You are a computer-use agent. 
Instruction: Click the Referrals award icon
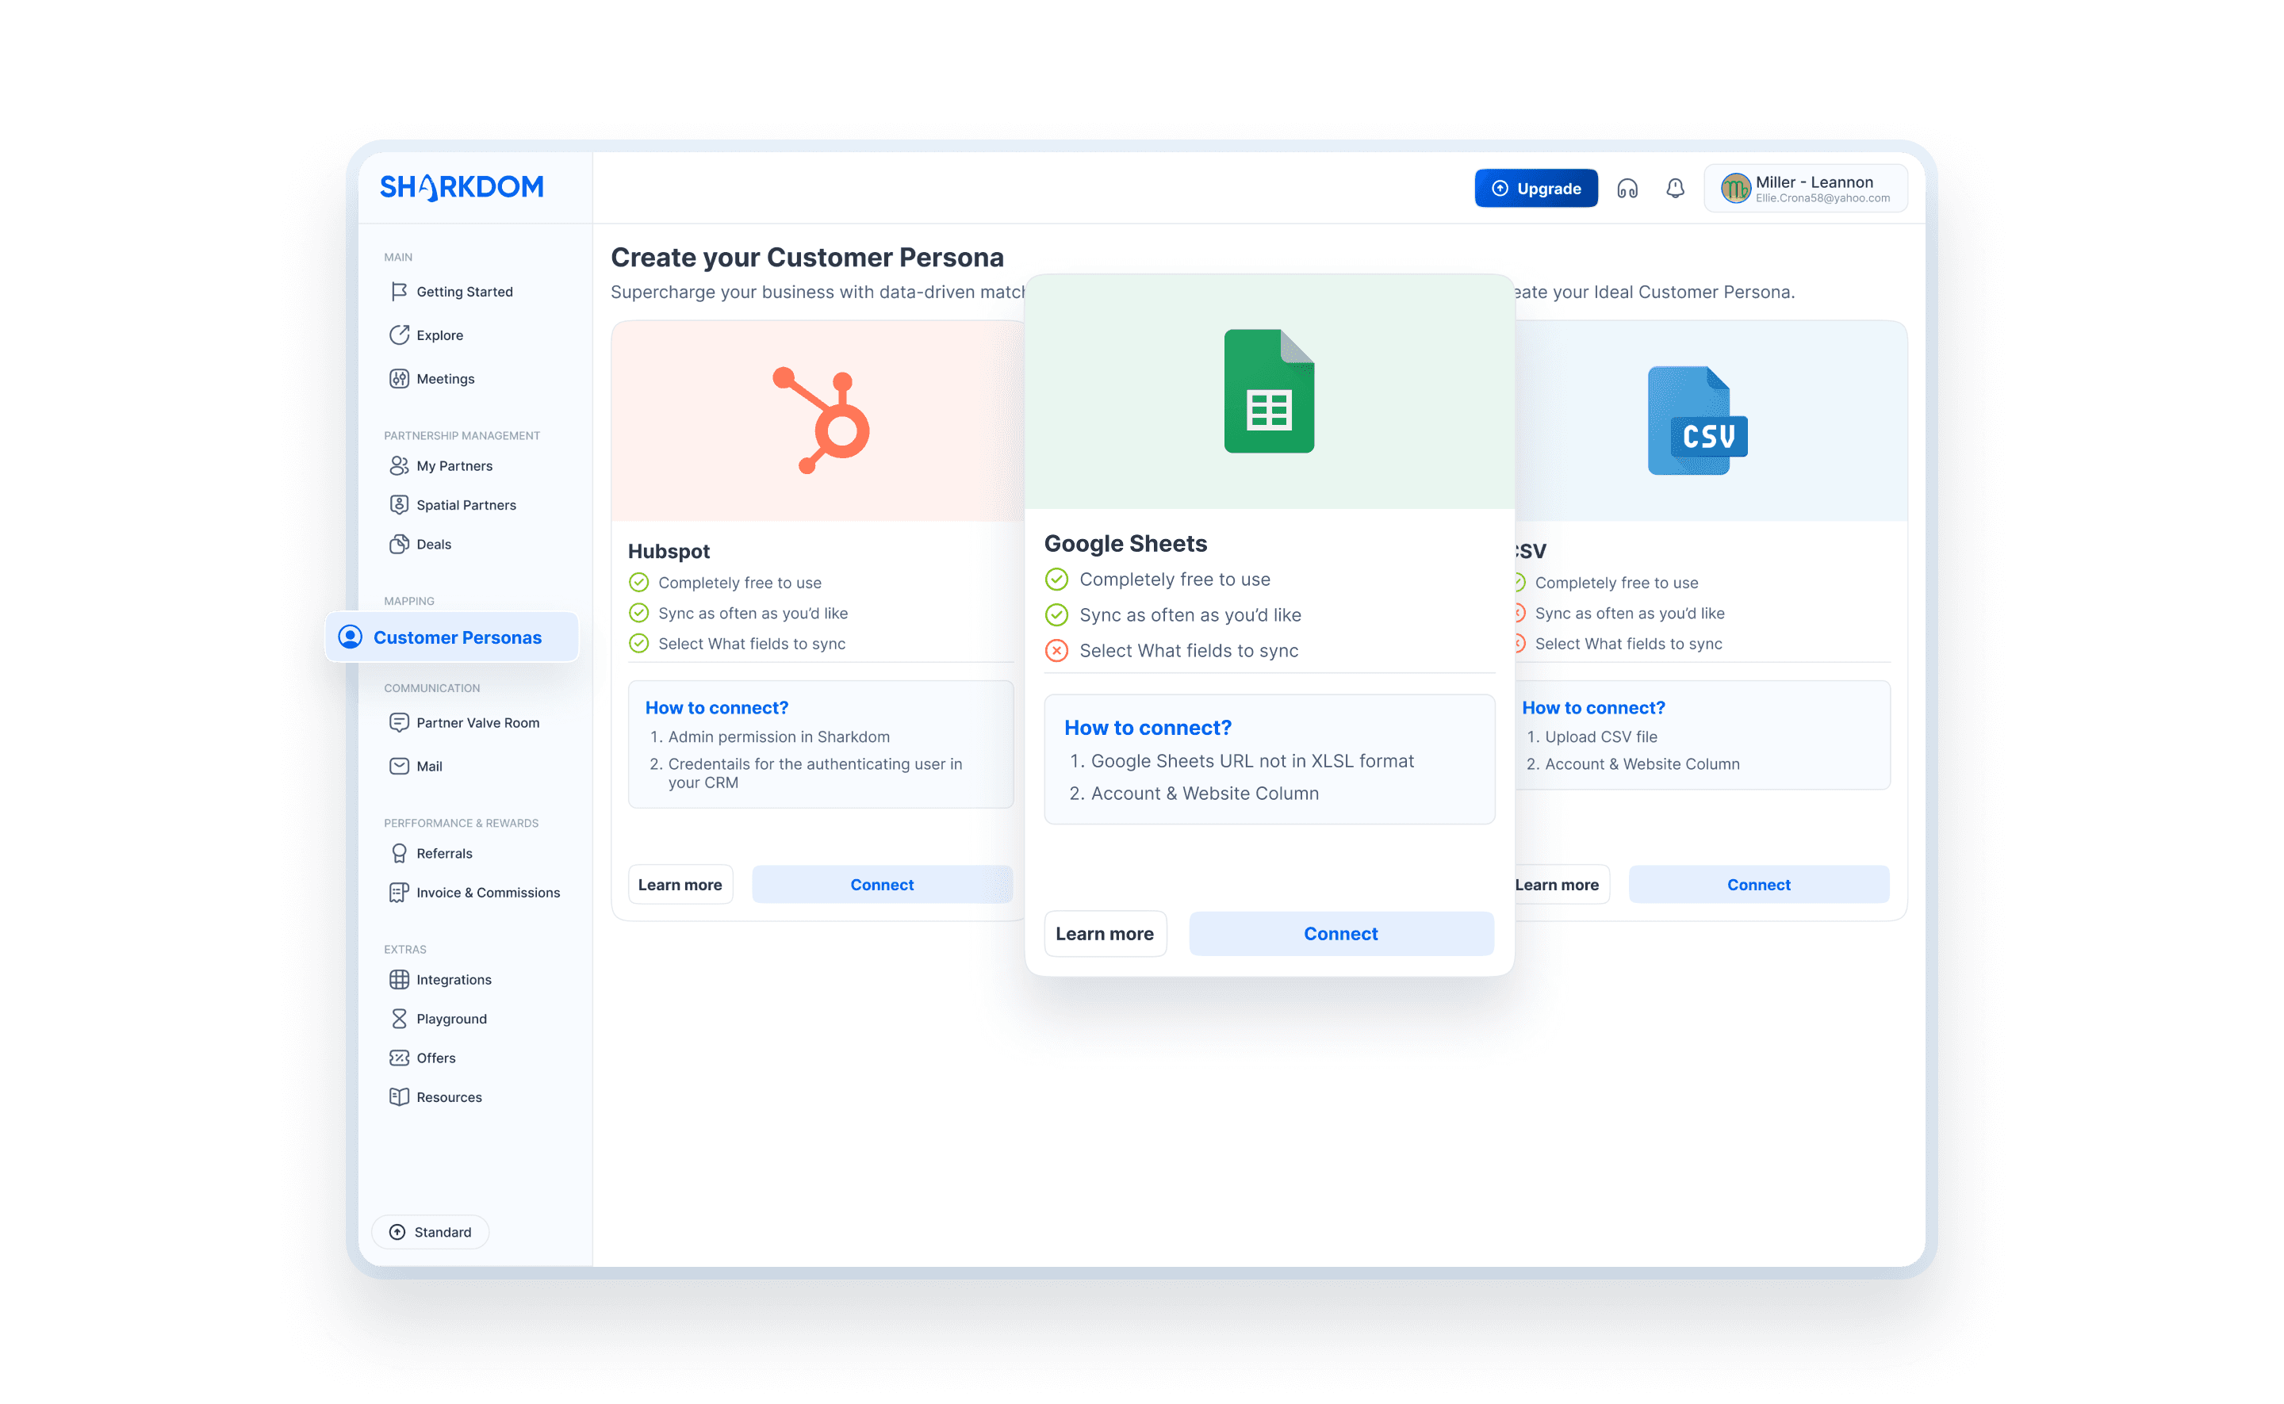(400, 853)
